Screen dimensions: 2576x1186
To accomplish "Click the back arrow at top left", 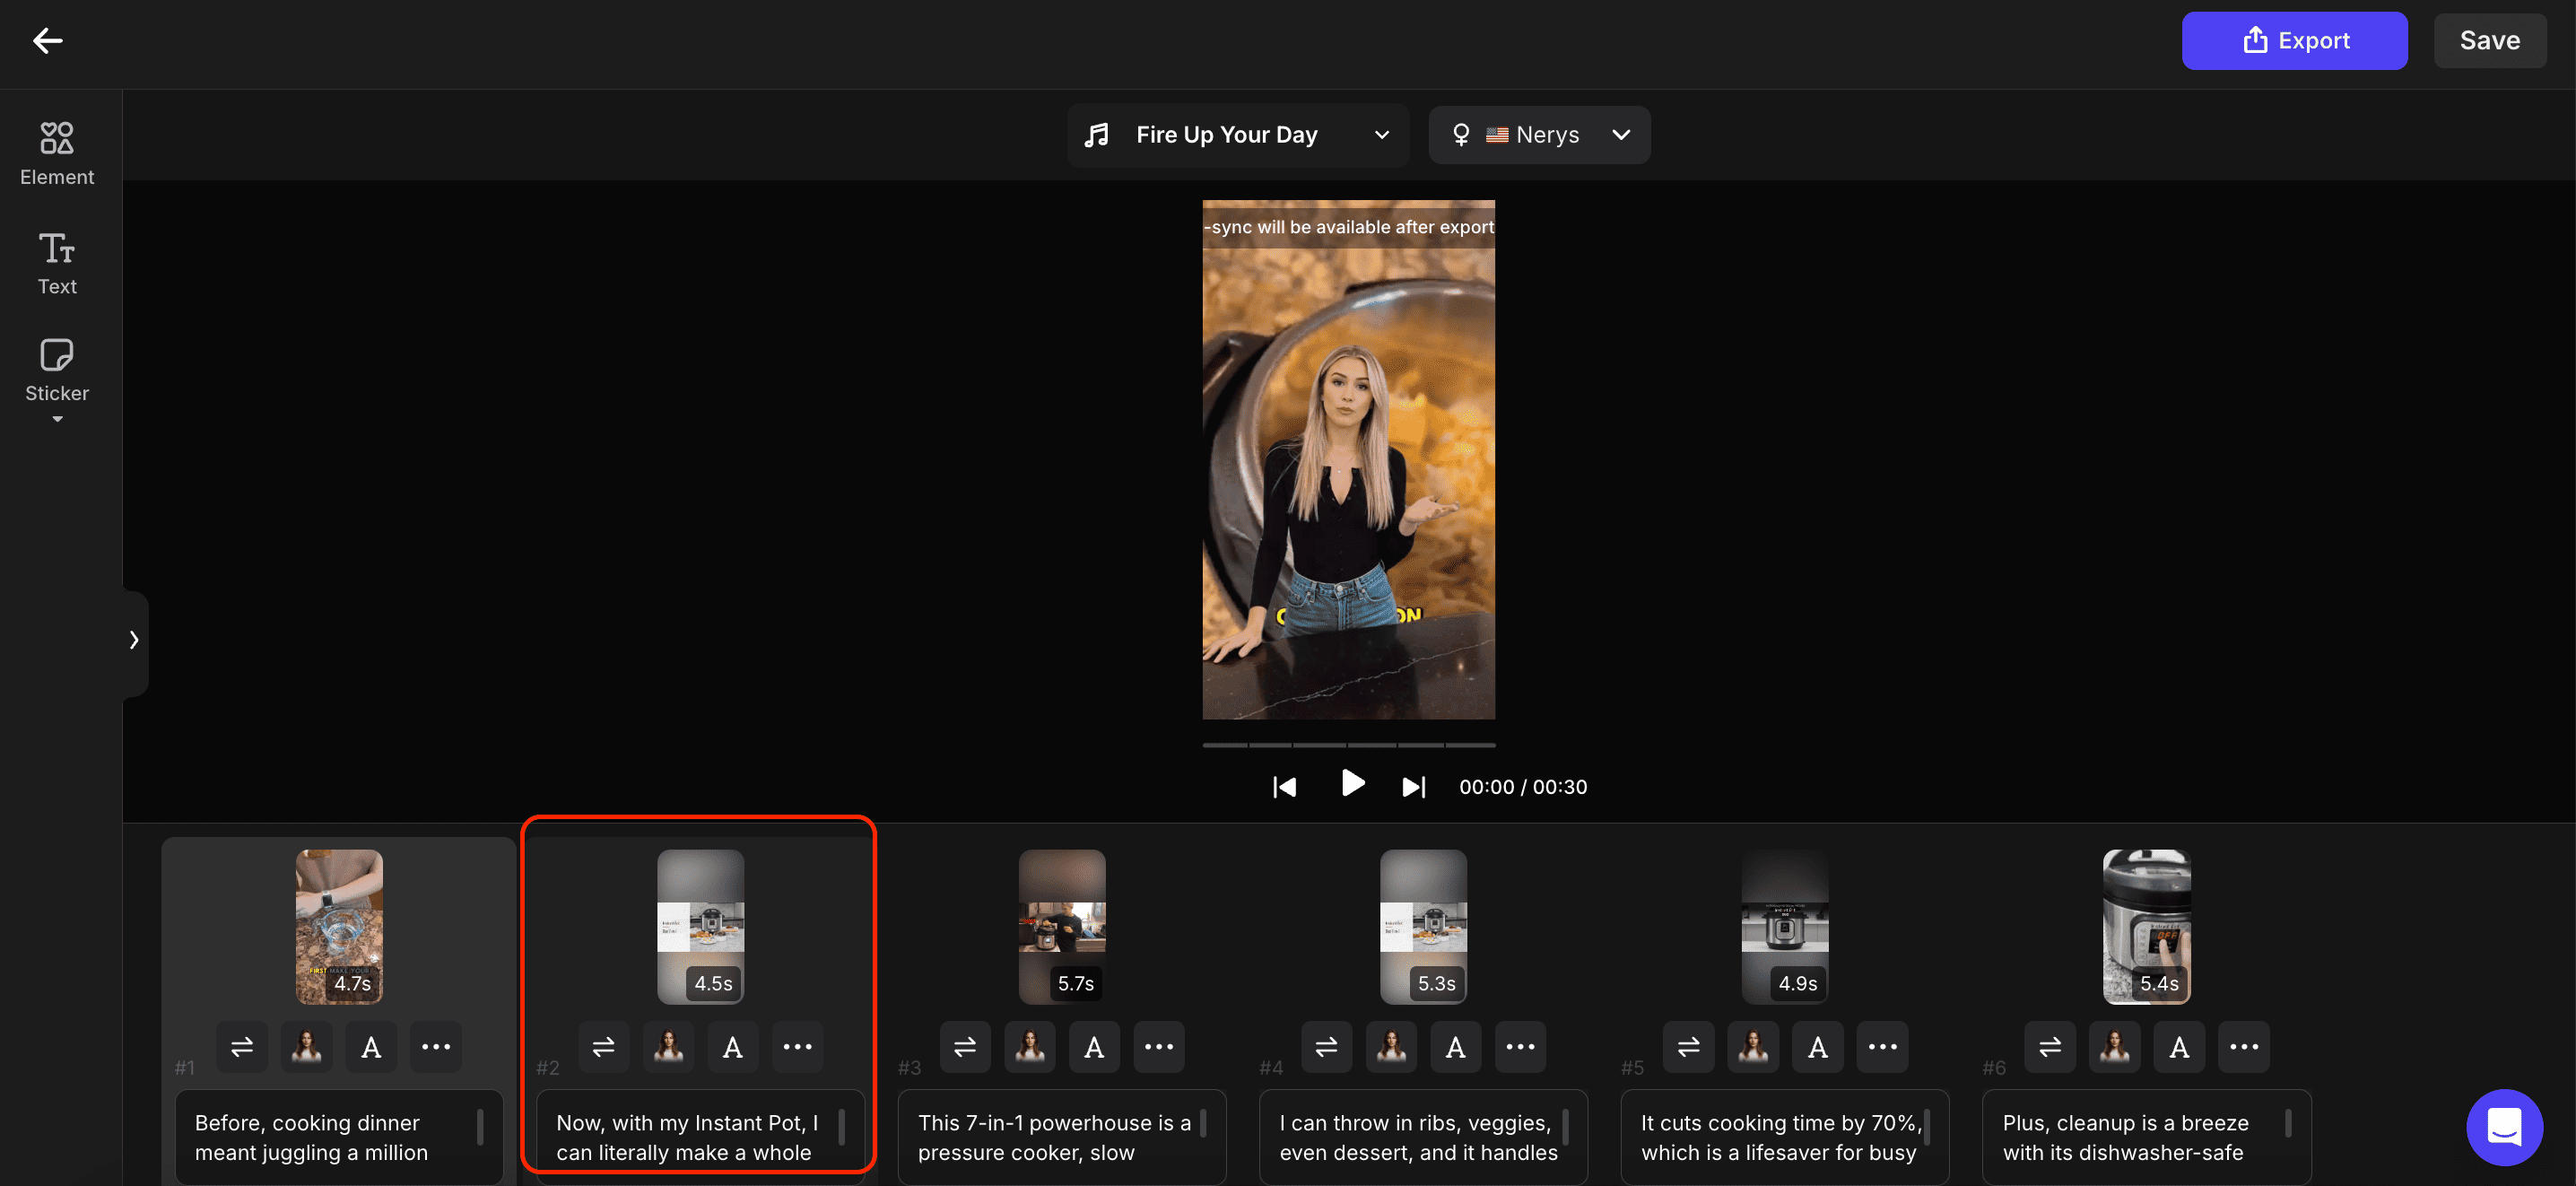I will point(47,40).
